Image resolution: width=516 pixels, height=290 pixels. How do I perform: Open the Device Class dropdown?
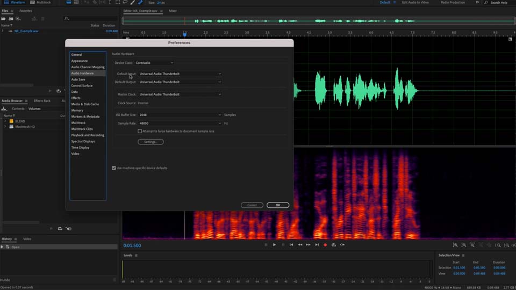(x=154, y=63)
